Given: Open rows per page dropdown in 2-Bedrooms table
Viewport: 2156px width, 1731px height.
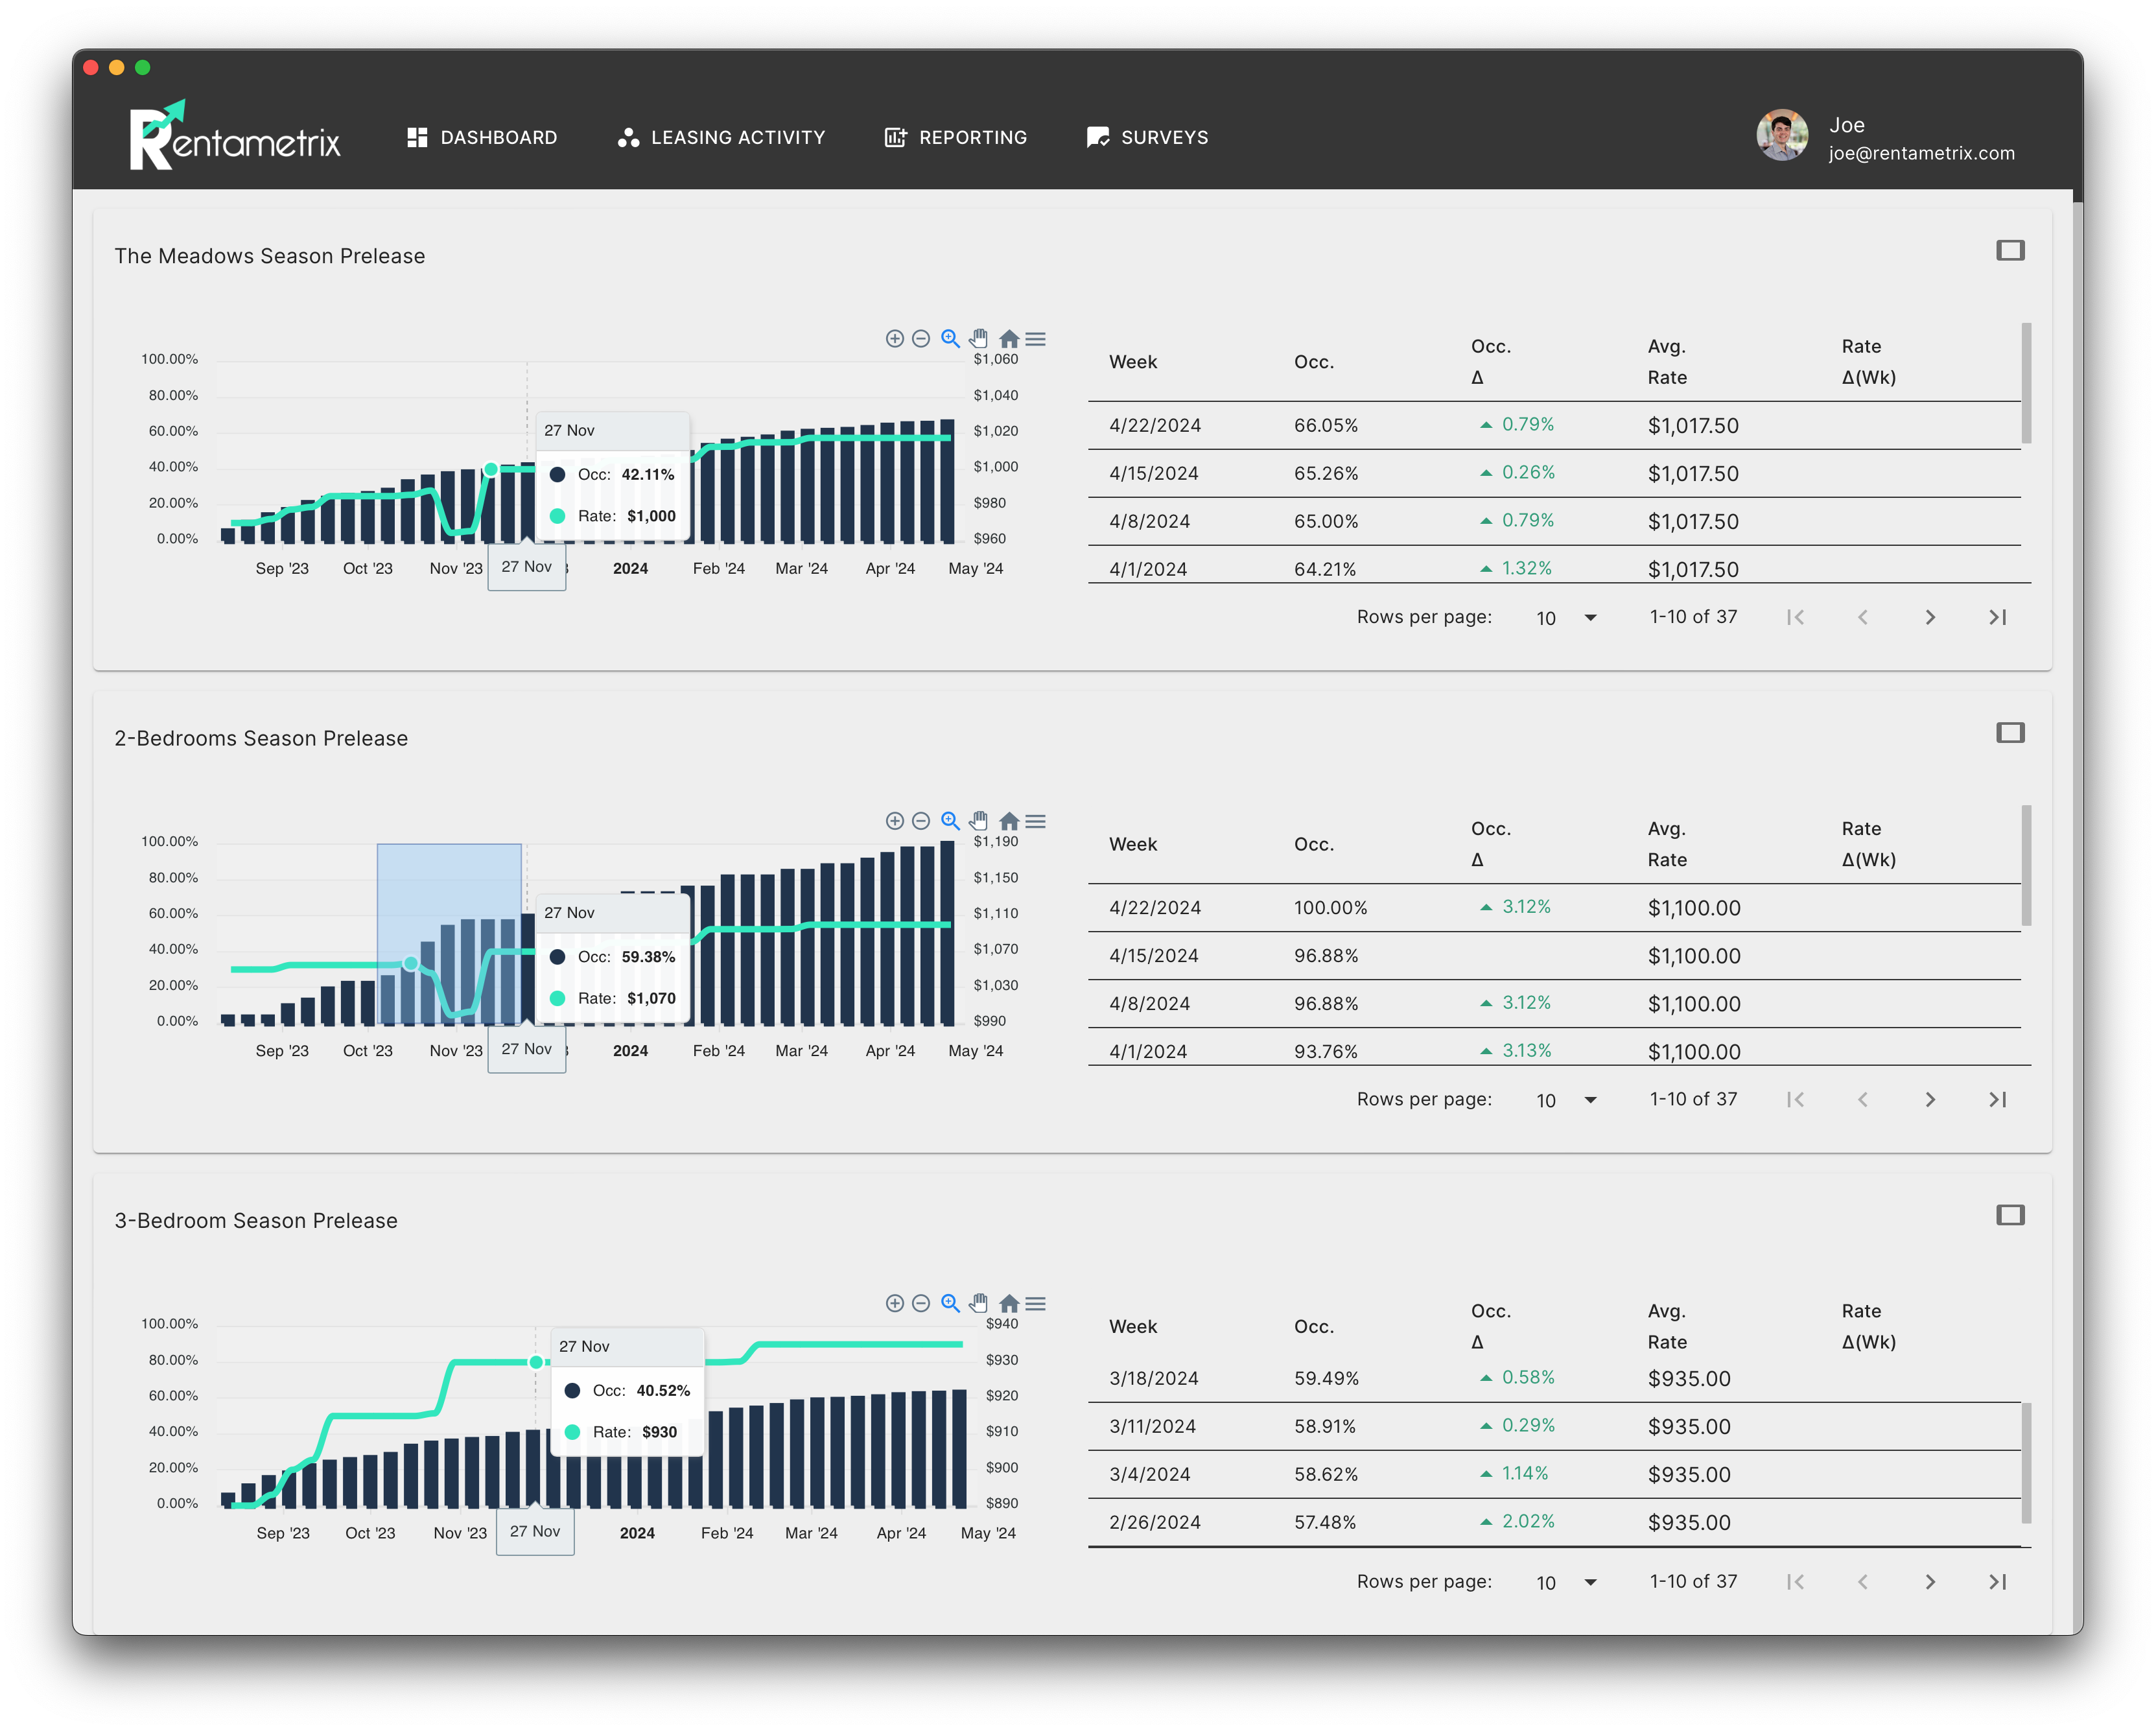Looking at the screenshot, I should coord(1566,1100).
